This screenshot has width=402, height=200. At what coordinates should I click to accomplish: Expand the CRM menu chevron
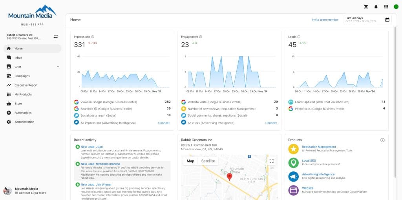(58, 67)
